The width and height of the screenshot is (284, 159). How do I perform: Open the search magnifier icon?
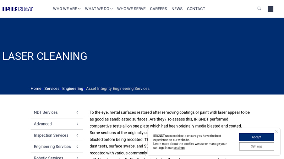pyautogui.click(x=259, y=8)
